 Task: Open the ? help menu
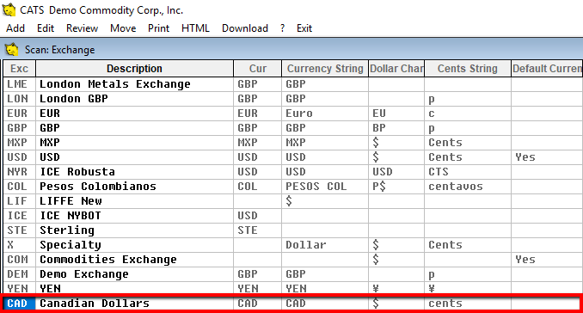pyautogui.click(x=283, y=28)
